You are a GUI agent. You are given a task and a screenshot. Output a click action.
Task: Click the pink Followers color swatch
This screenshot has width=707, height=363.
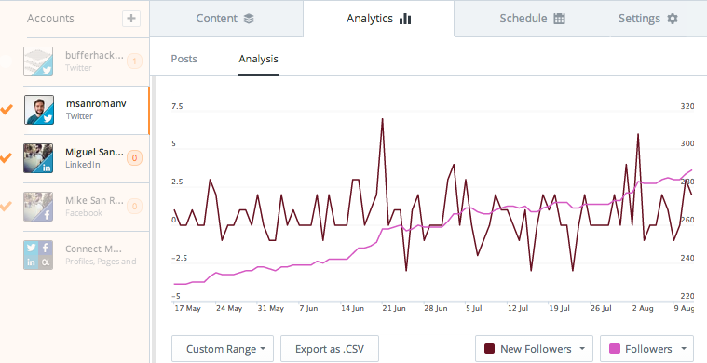[x=614, y=349]
